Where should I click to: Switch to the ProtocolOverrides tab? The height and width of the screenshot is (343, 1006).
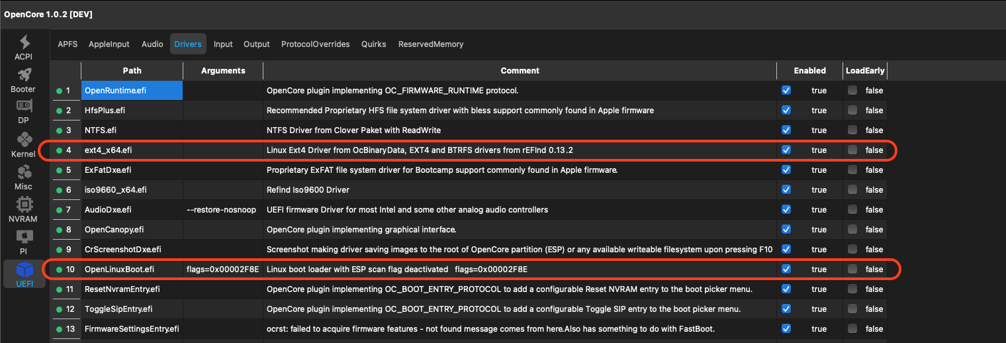click(315, 44)
